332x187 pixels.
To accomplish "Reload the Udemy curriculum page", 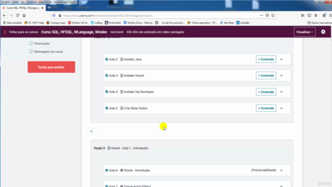I will pos(18,16).
